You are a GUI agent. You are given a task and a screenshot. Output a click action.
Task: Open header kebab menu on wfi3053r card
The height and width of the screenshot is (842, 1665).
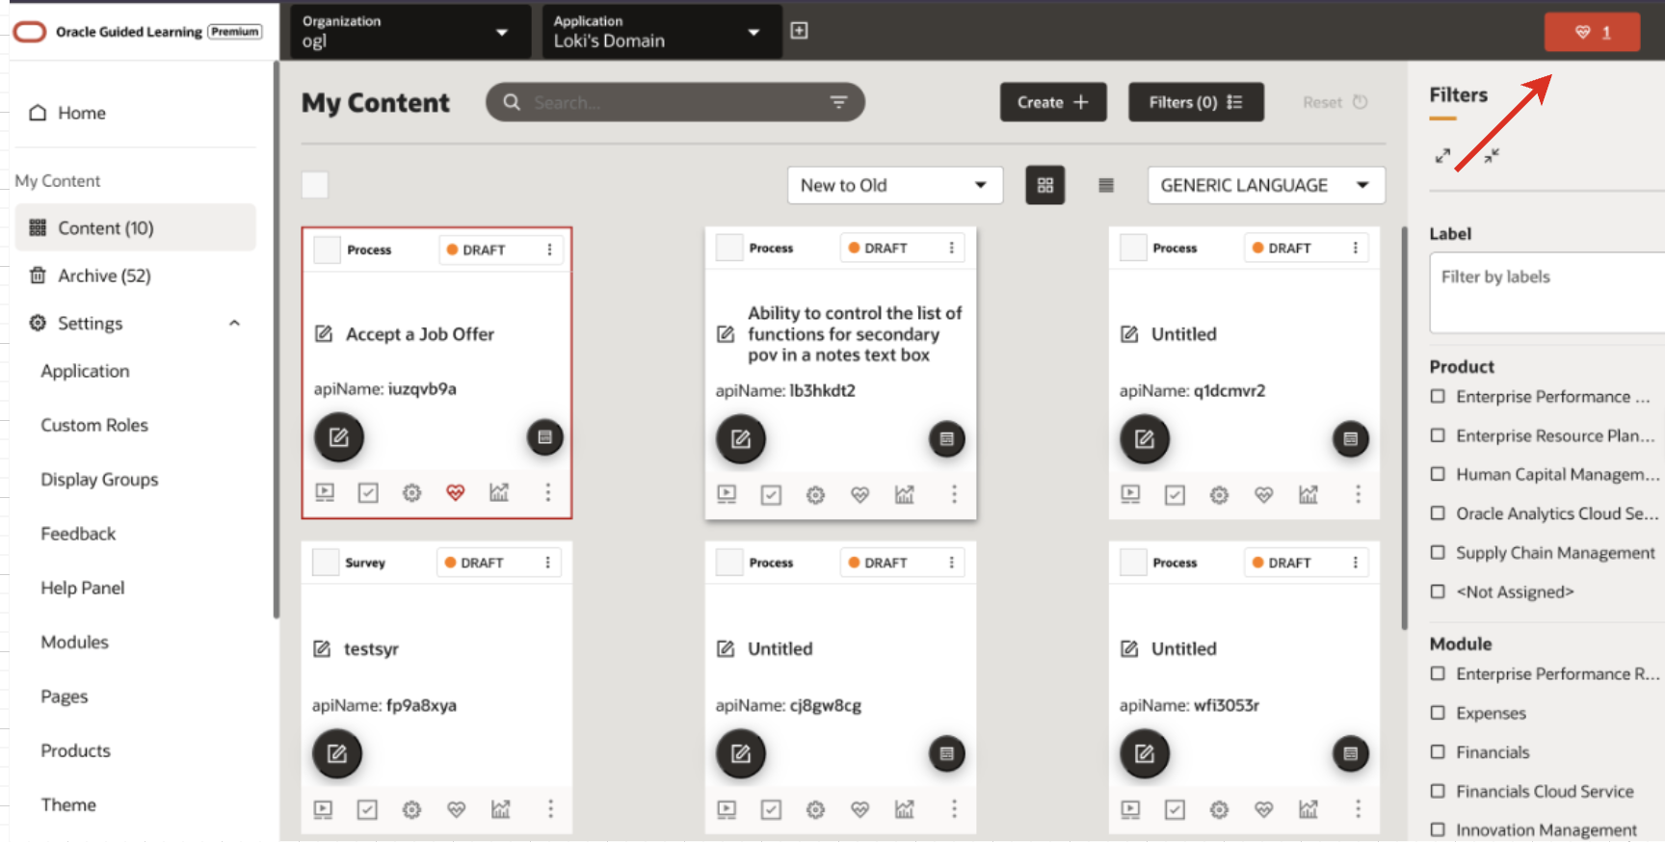point(1356,563)
